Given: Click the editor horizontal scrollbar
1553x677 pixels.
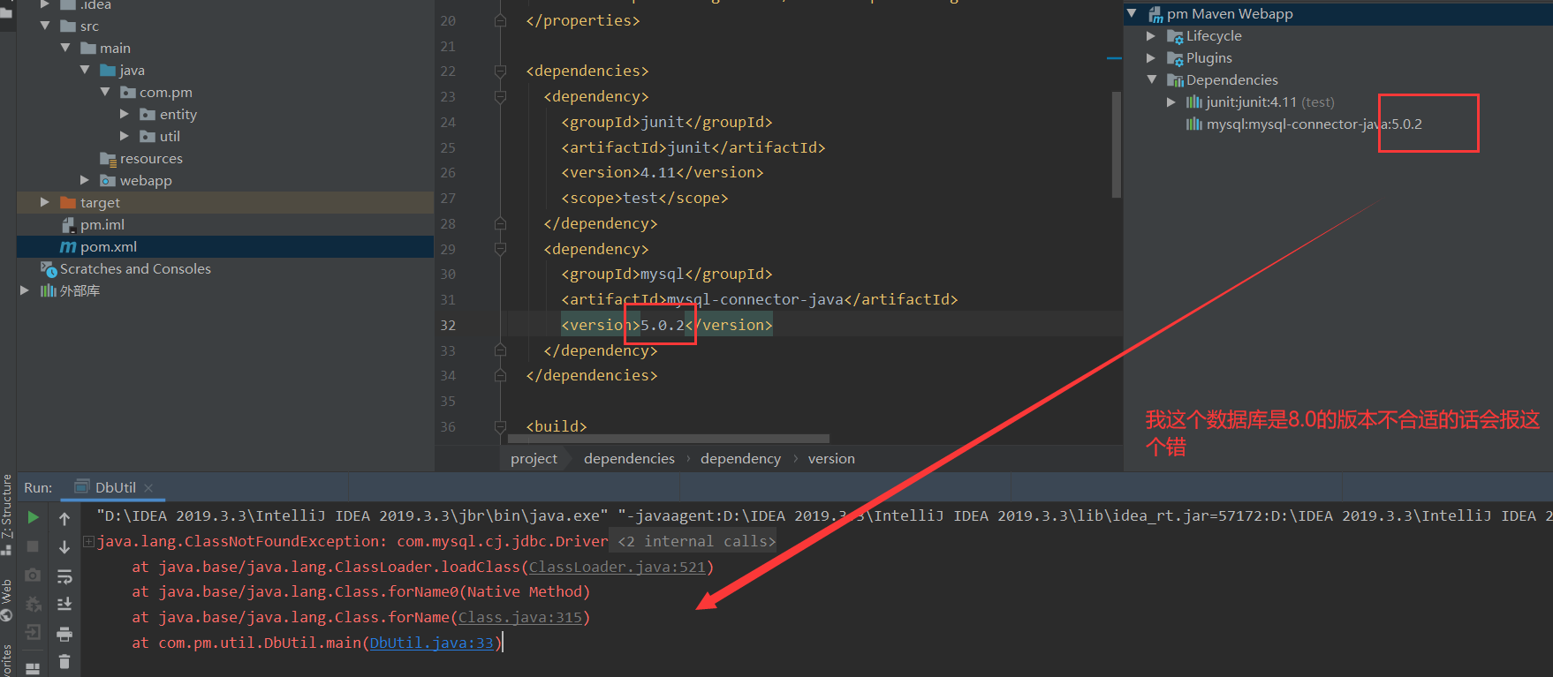Looking at the screenshot, I should click(x=669, y=439).
